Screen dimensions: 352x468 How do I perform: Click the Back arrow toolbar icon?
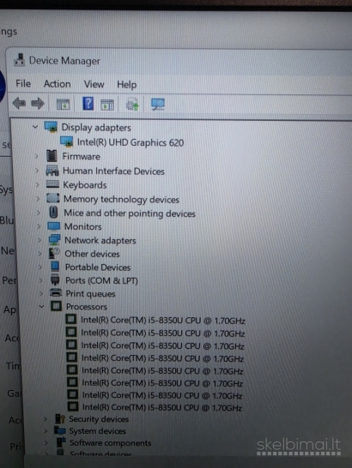click(19, 104)
